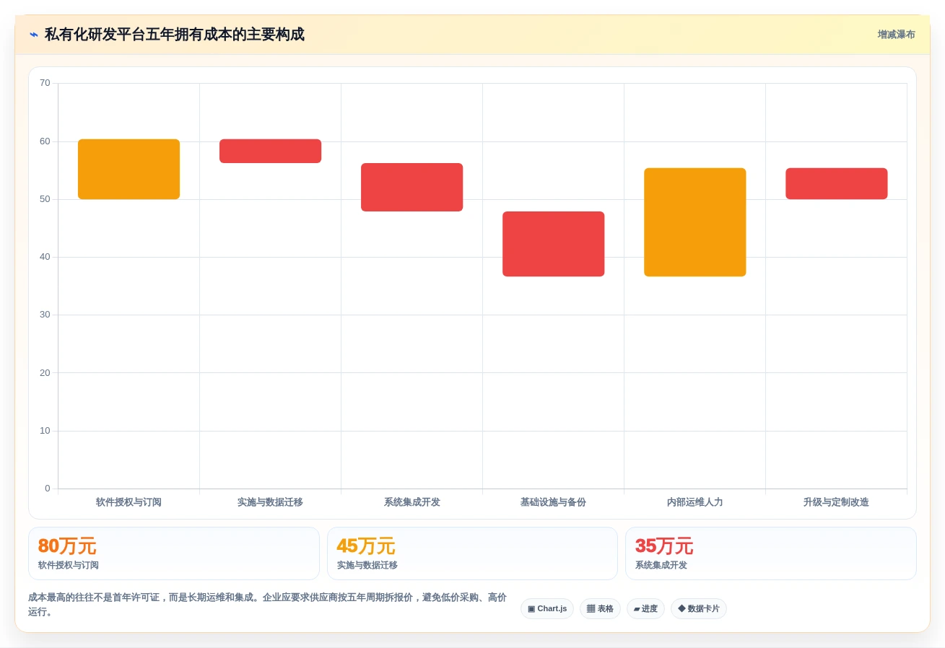
Task: Click the y-axis value 20
Action: [x=45, y=373]
